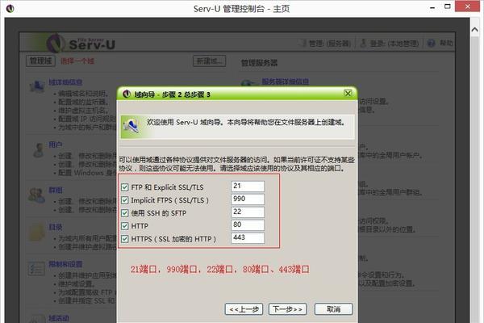The width and height of the screenshot is (484, 323).
Task: Open 限制和设置 link in background page
Action: 65,264
